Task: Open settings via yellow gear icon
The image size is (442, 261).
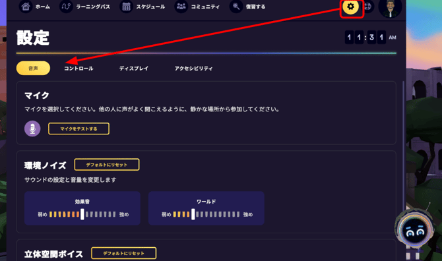Action: pos(350,7)
